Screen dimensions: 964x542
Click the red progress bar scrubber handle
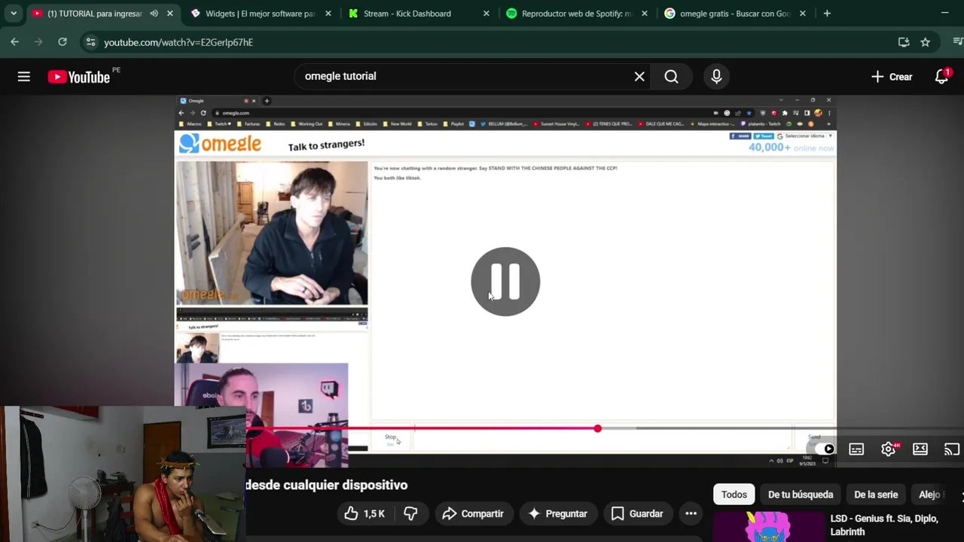point(597,428)
